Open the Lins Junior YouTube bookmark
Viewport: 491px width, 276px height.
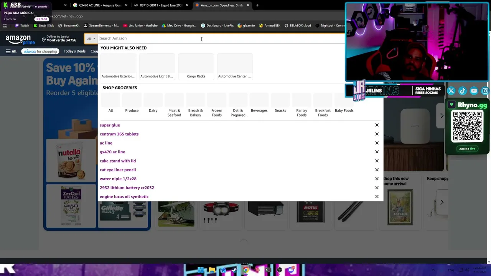pos(140,26)
